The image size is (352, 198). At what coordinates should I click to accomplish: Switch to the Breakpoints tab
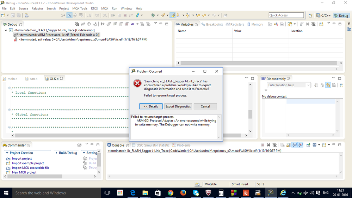coord(212,24)
